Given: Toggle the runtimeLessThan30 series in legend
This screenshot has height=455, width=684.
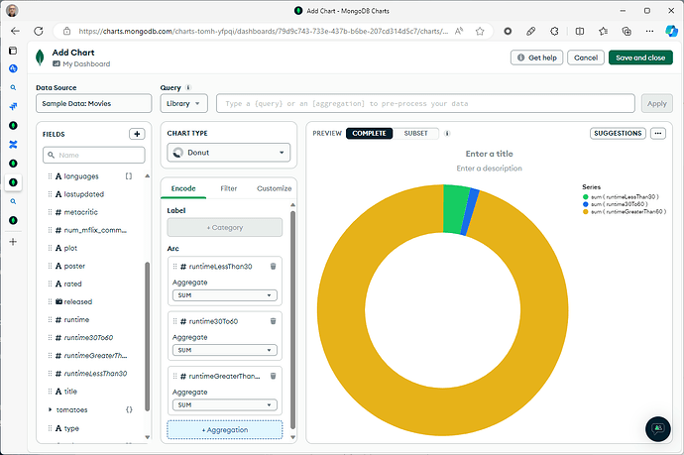Looking at the screenshot, I should click(621, 196).
